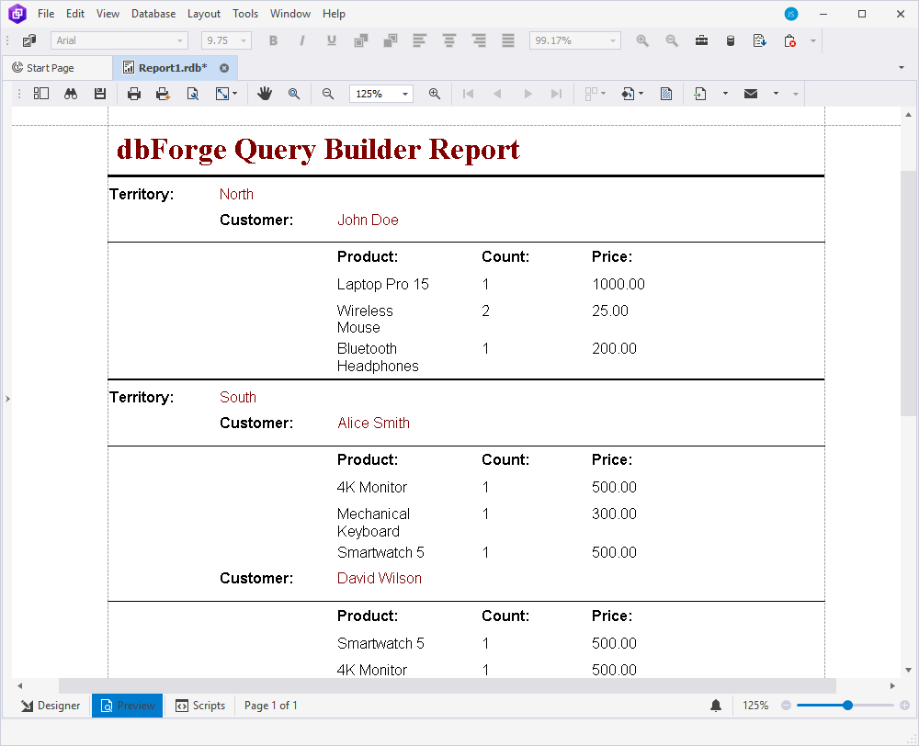Justify text alignment
Image resolution: width=919 pixels, height=746 pixels.
pos(508,40)
